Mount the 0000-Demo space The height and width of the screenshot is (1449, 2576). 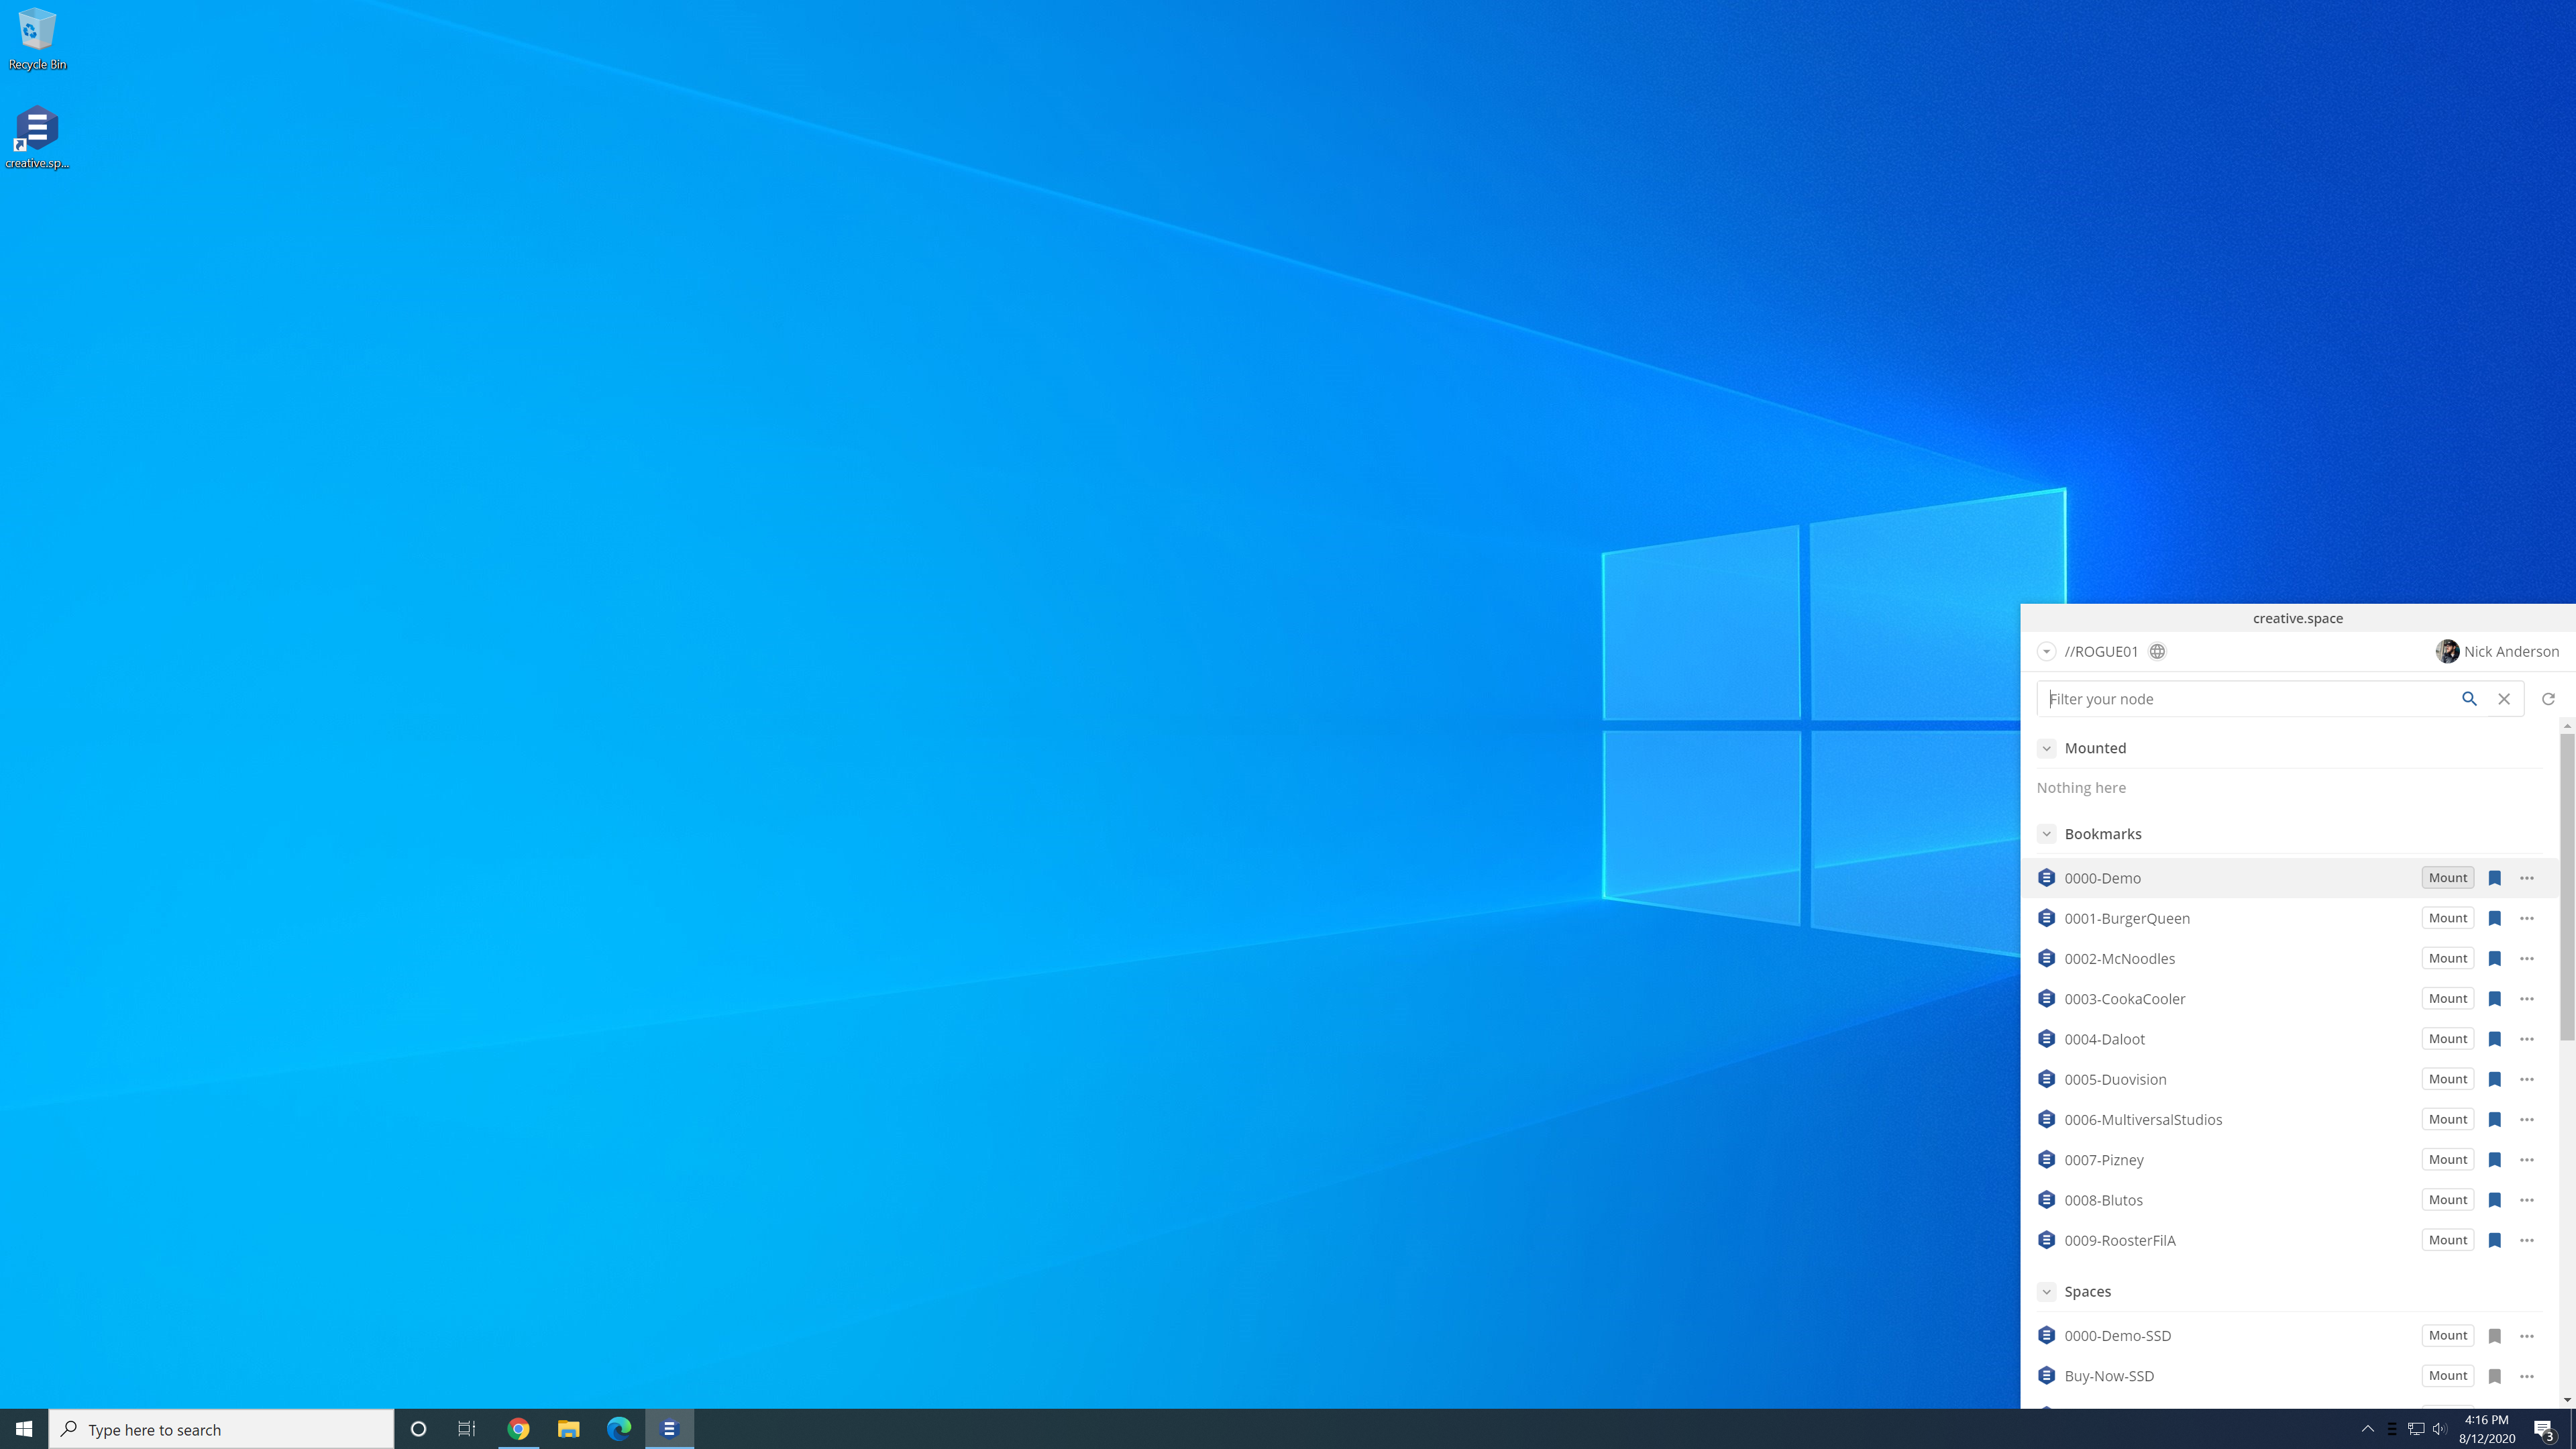click(x=2447, y=878)
